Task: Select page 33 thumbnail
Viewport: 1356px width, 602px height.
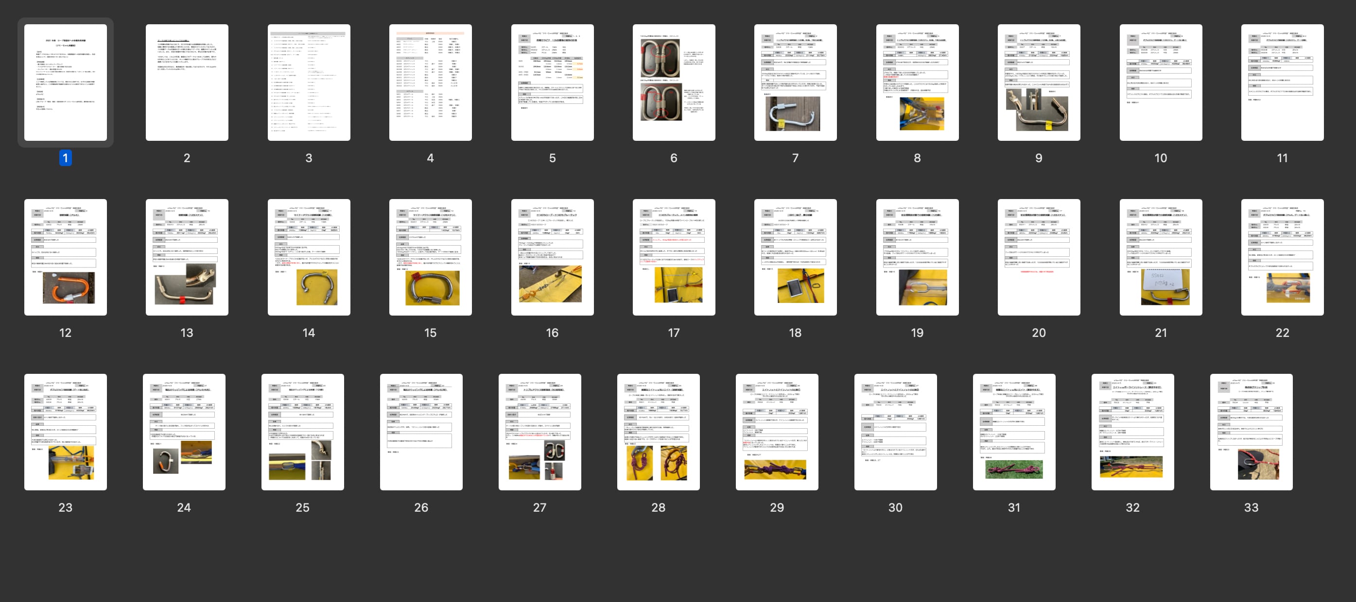Action: (1251, 432)
